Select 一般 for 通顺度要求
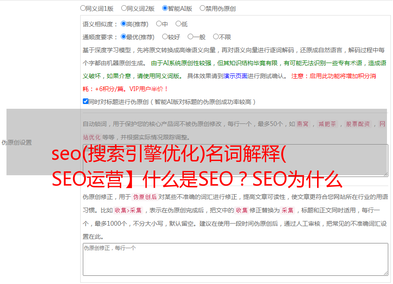393x284 pixels. [x=191, y=37]
